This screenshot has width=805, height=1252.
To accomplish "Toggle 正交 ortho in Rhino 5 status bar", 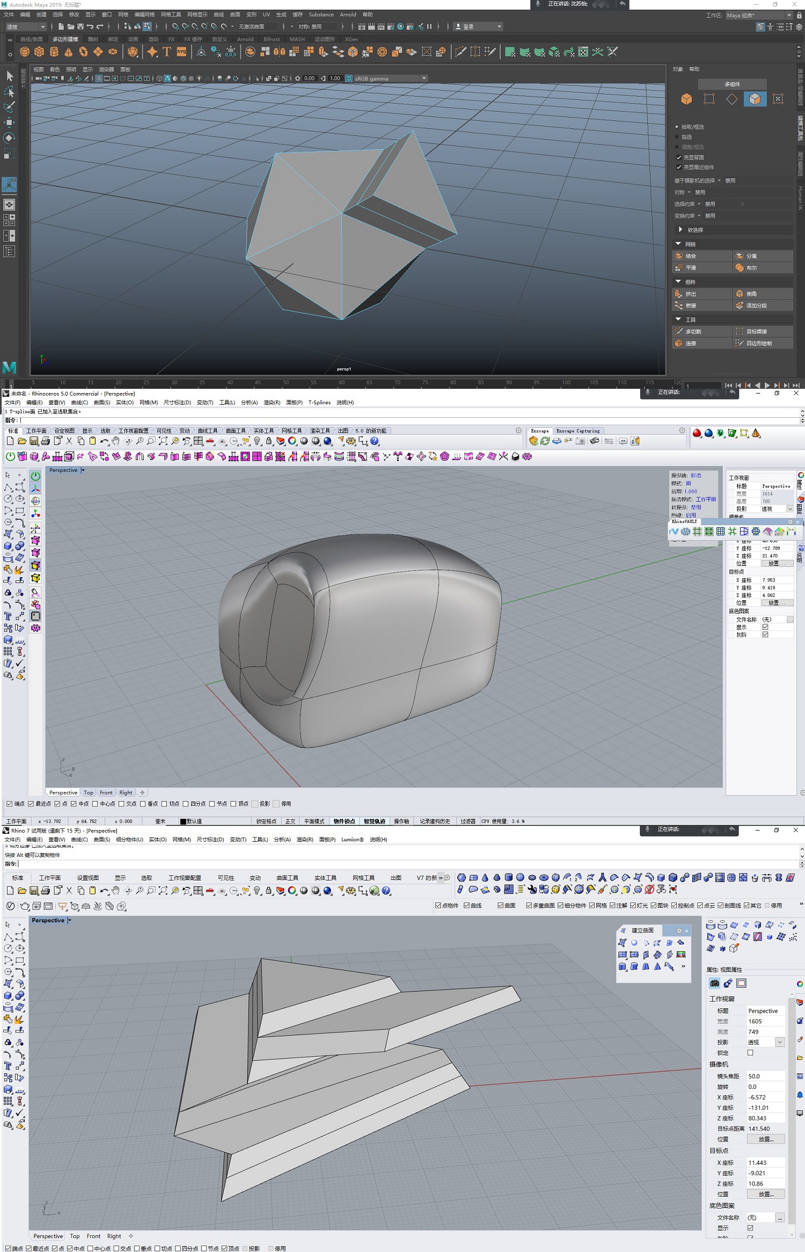I will point(290,821).
